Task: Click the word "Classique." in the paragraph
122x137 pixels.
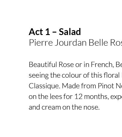Action: [45, 86]
